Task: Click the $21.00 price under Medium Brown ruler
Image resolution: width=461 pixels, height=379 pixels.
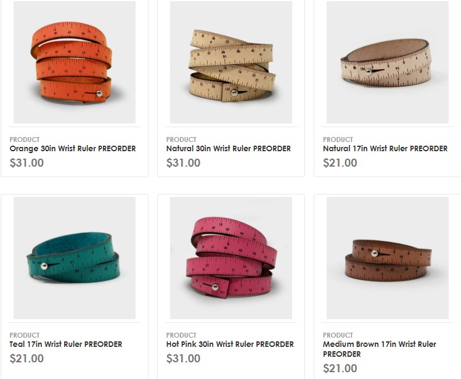Action: point(340,368)
